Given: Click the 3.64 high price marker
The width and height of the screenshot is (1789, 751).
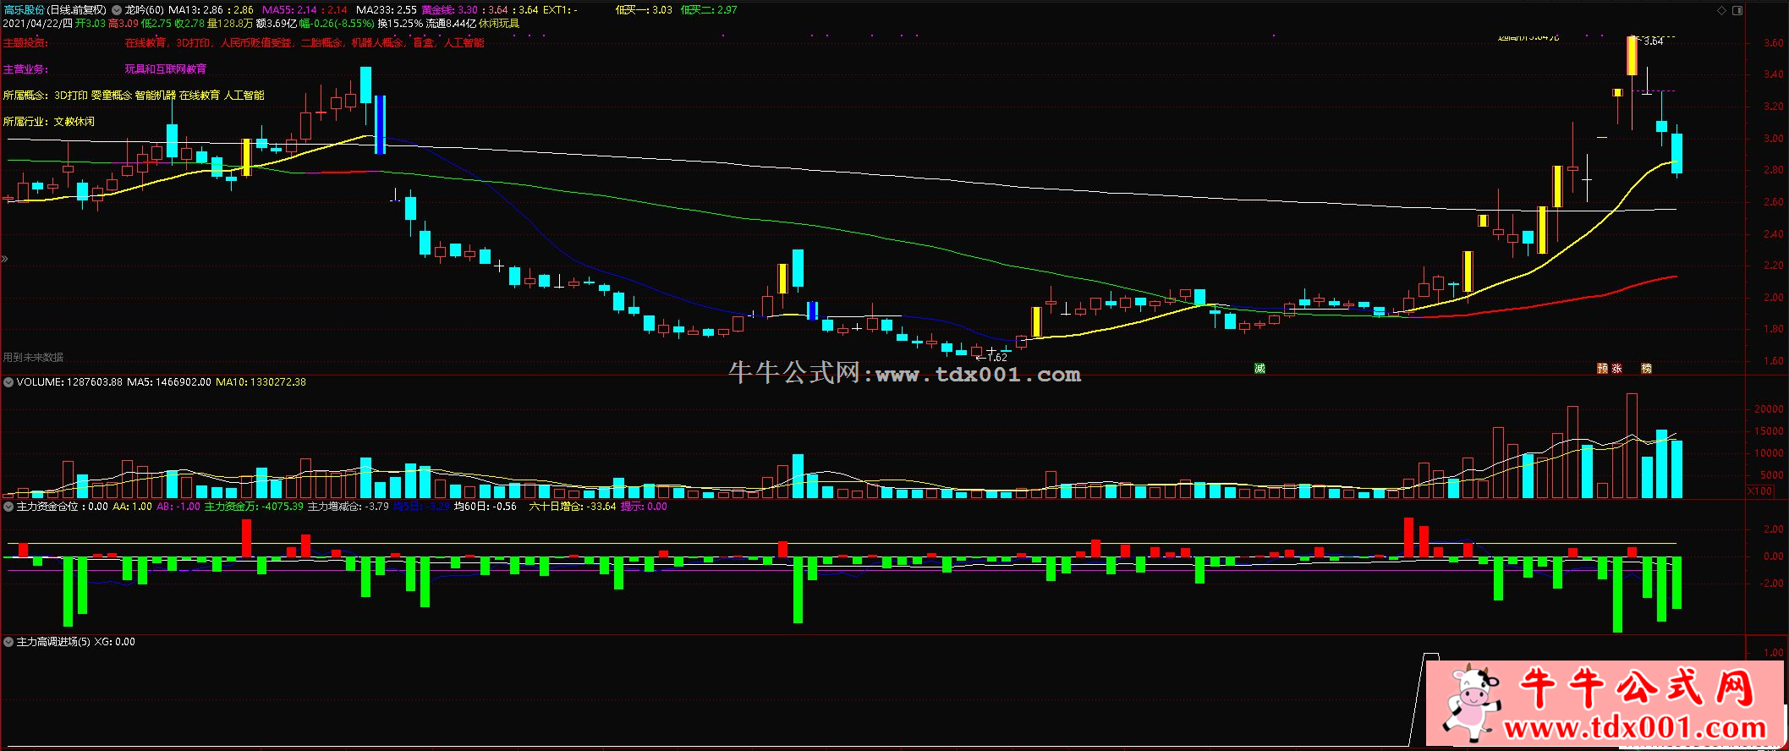Looking at the screenshot, I should click(1653, 41).
